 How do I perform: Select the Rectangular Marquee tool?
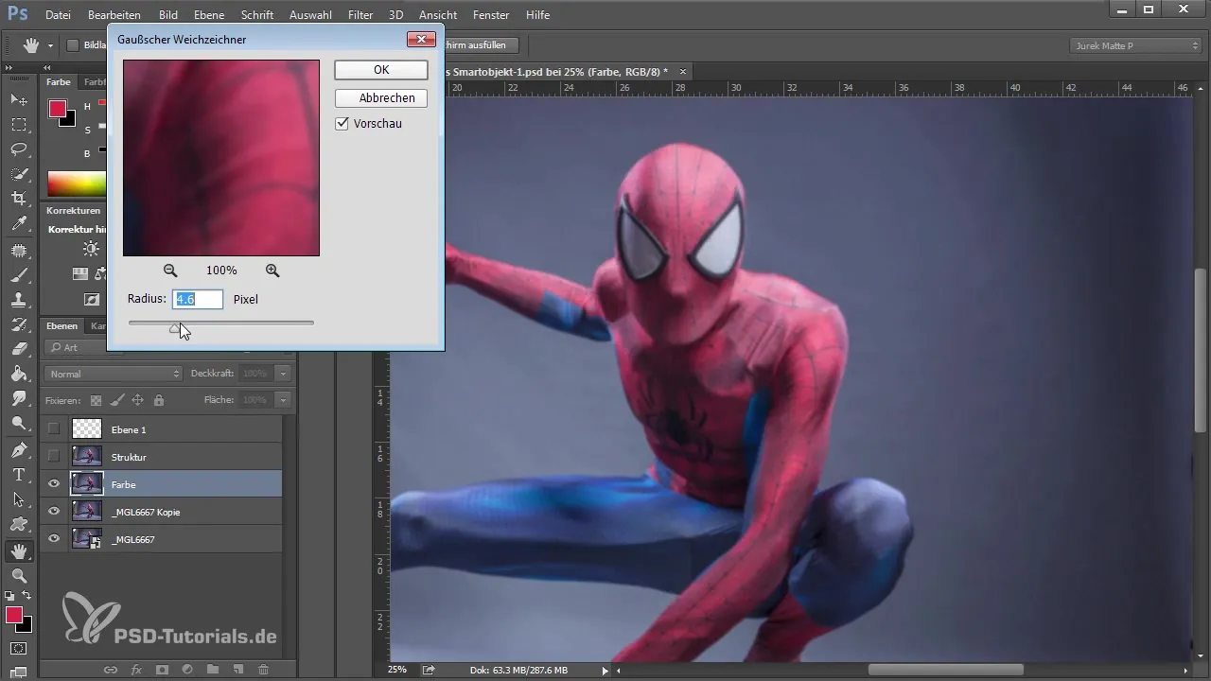(18, 124)
